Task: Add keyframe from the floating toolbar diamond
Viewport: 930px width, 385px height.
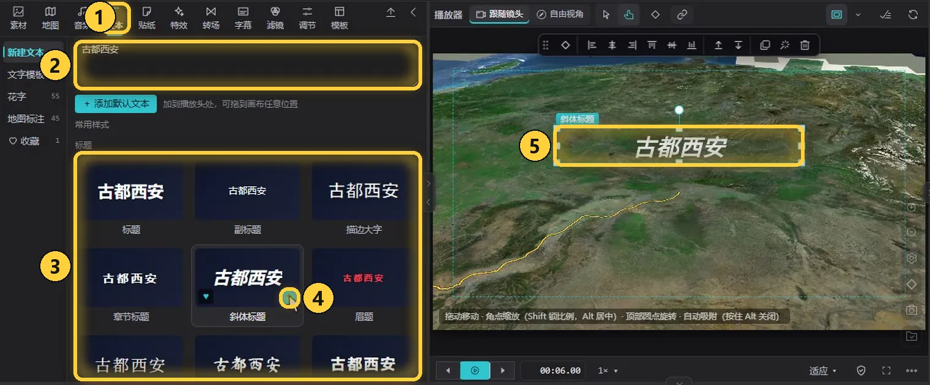Action: 565,45
